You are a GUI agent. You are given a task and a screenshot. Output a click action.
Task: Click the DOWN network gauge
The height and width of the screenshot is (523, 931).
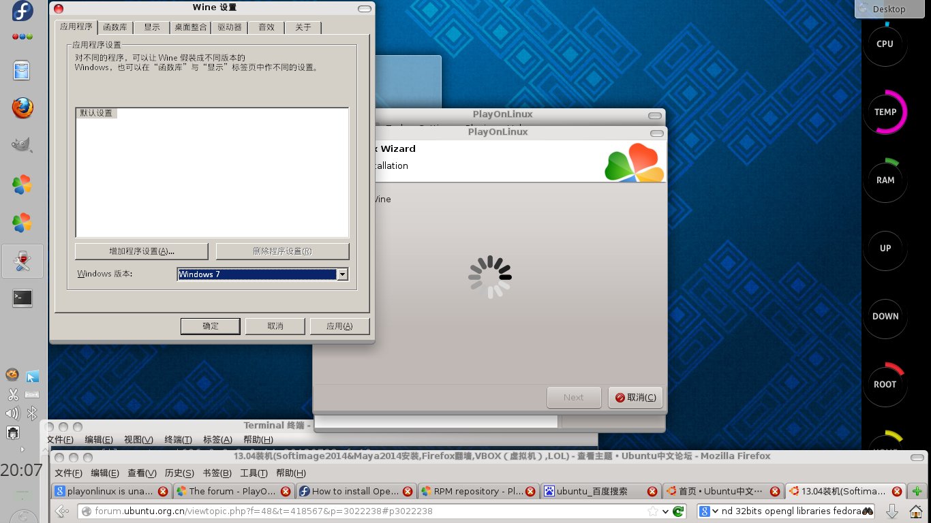[885, 316]
